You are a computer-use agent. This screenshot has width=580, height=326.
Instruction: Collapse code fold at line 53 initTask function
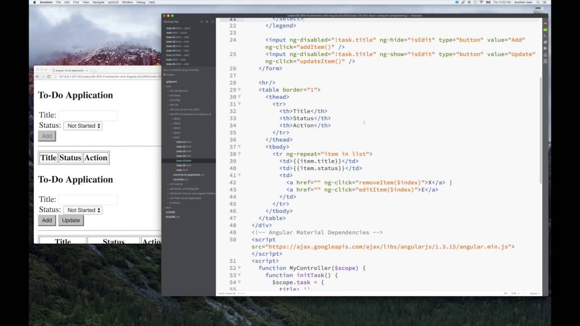240,275
